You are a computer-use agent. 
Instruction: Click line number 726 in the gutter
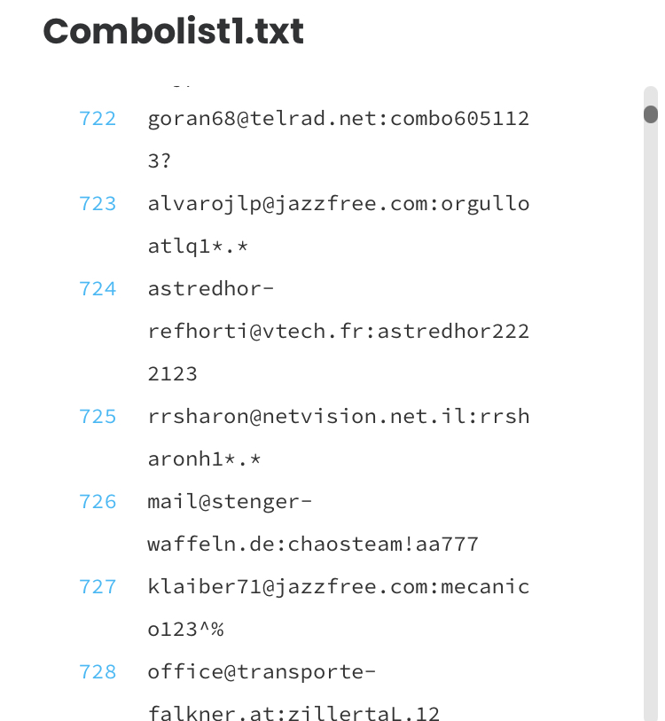(98, 502)
